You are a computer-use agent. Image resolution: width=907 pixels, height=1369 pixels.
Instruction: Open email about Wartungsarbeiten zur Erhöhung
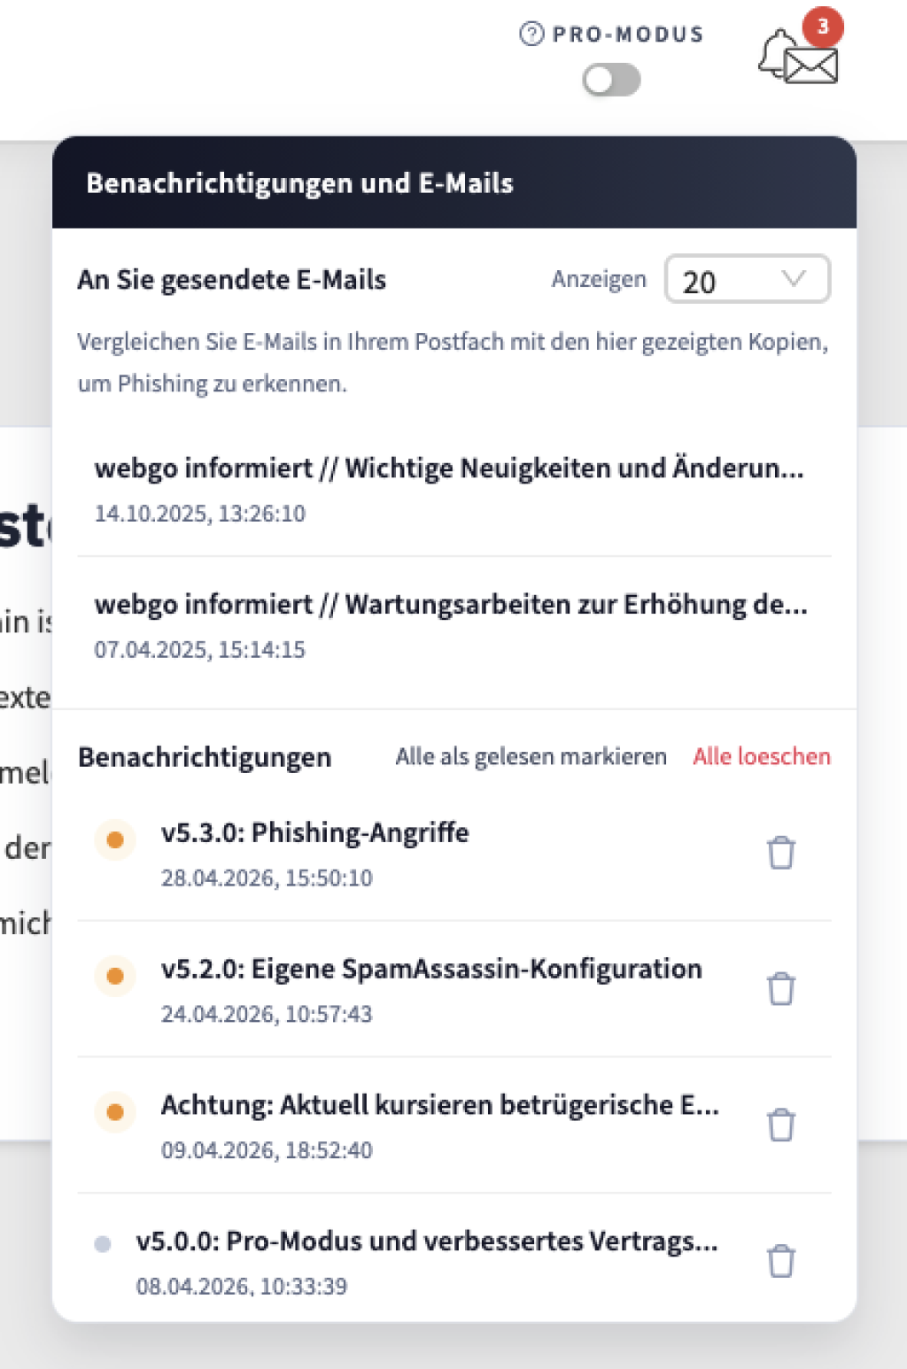[x=452, y=605]
